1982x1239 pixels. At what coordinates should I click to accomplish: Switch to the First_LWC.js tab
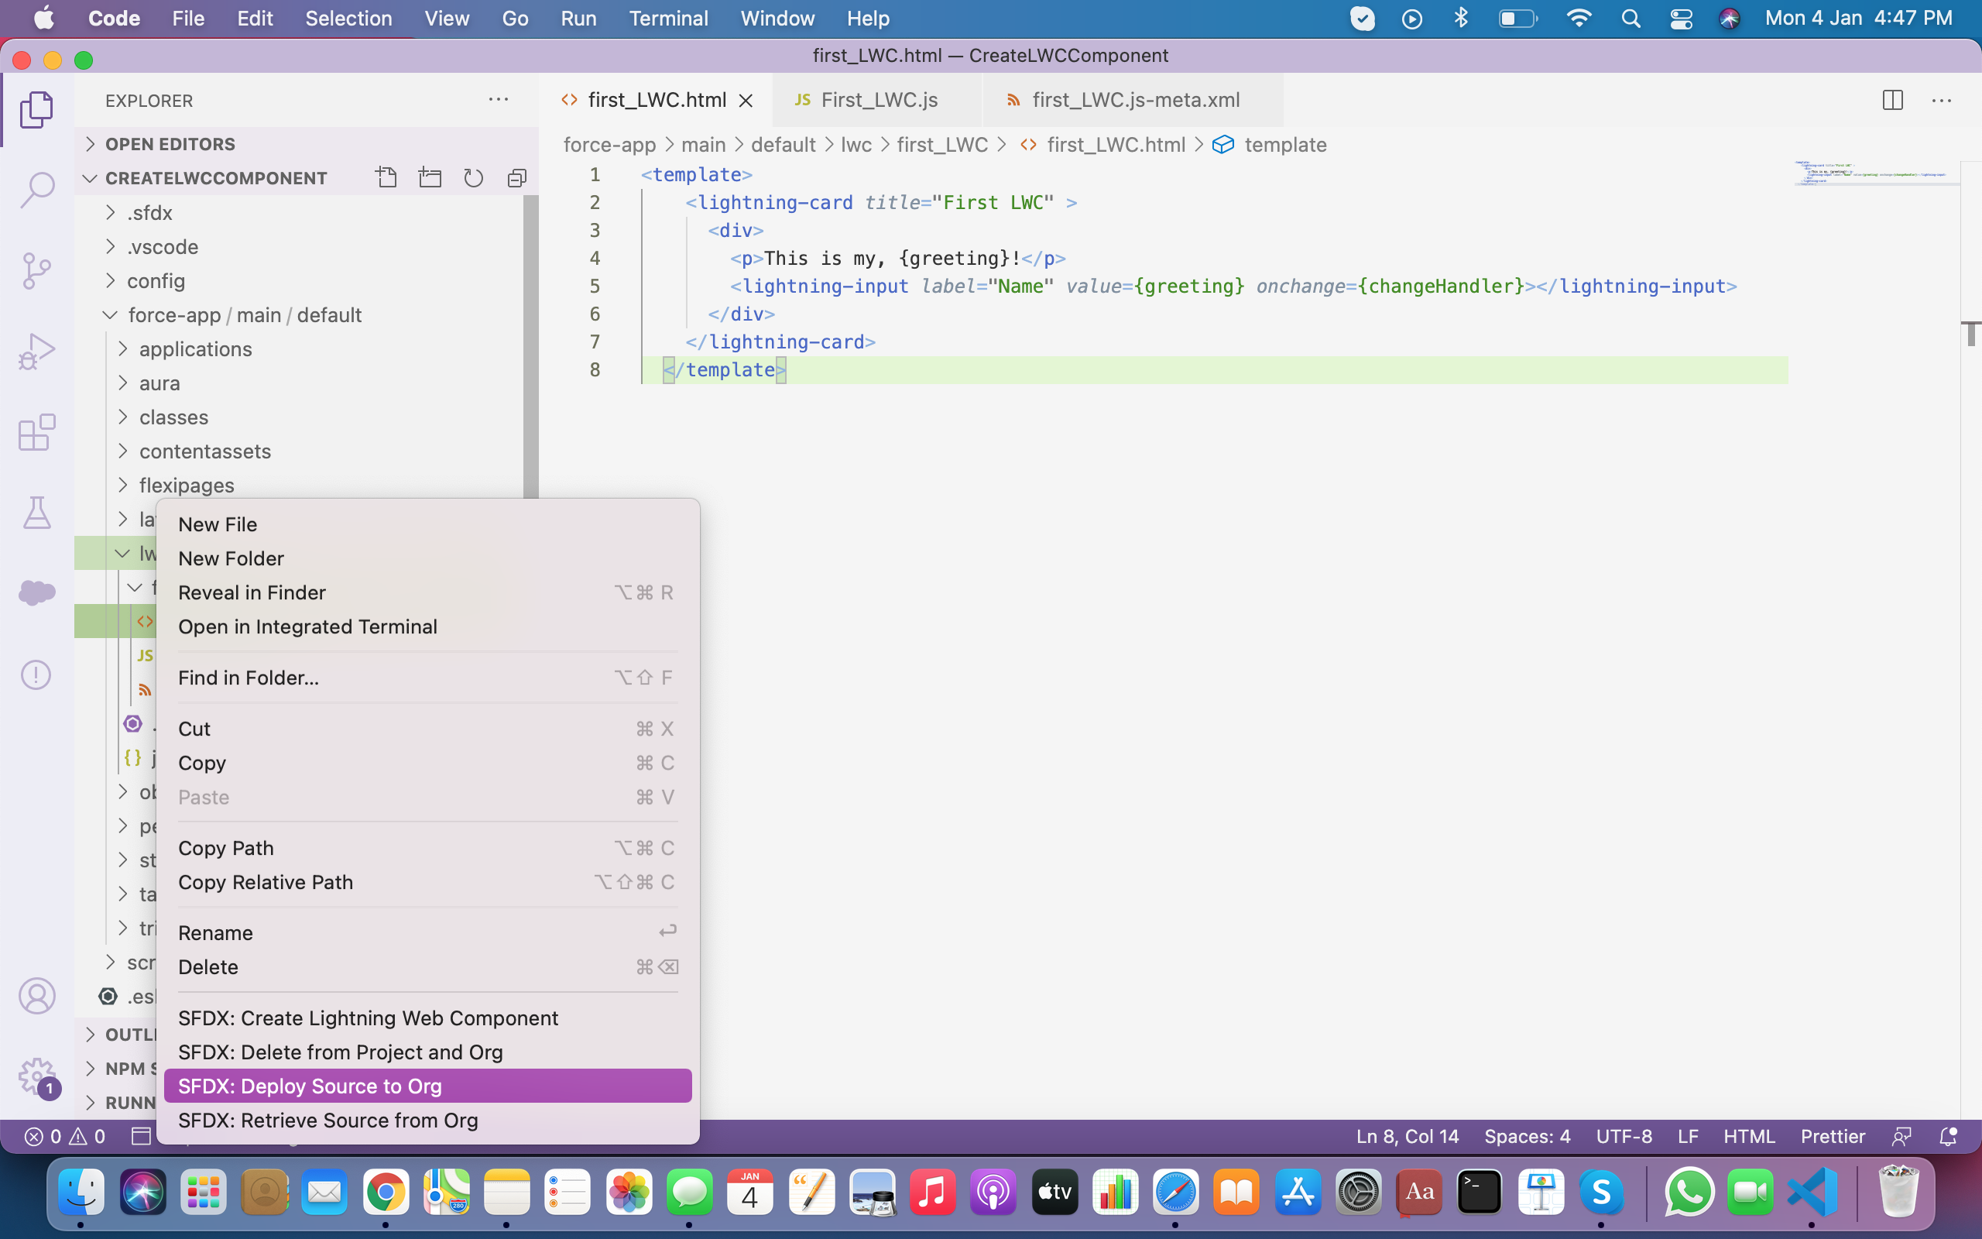coord(878,100)
